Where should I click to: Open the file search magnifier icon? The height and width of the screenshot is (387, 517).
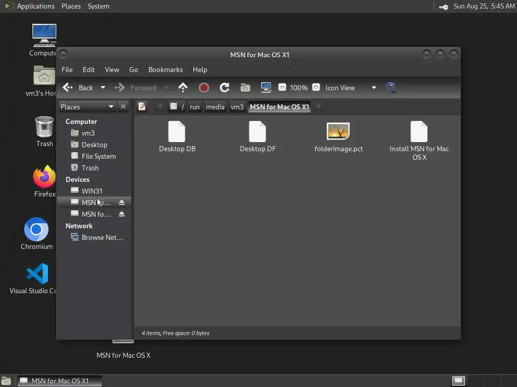391,87
